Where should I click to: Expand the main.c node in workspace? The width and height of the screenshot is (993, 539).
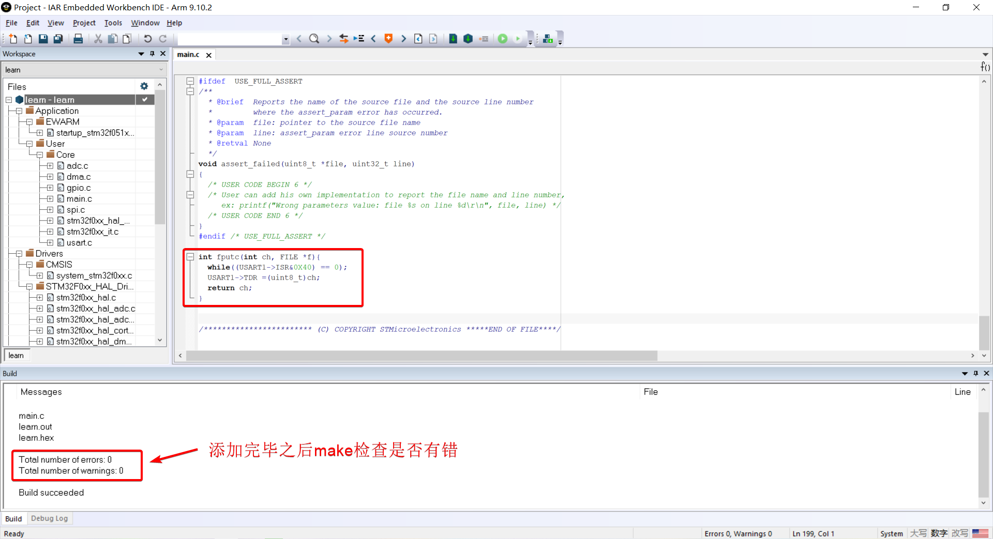coord(50,199)
